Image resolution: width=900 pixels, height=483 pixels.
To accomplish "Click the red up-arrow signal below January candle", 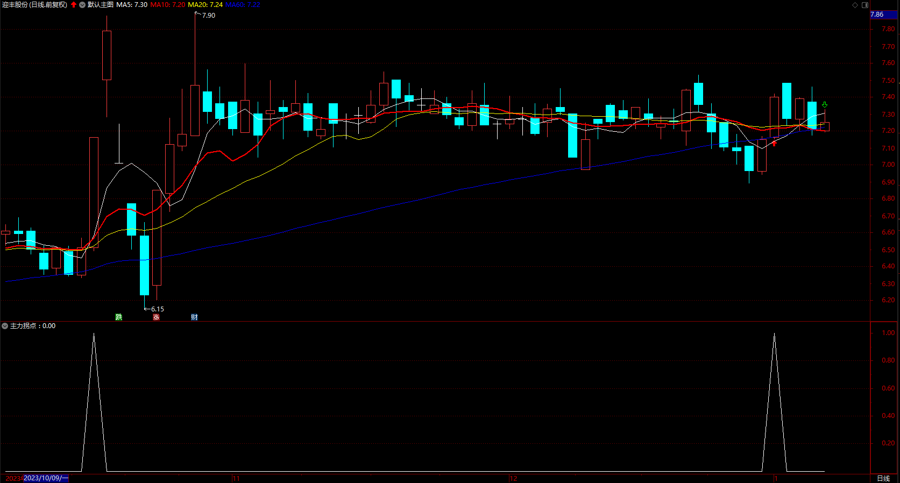I will (775, 143).
